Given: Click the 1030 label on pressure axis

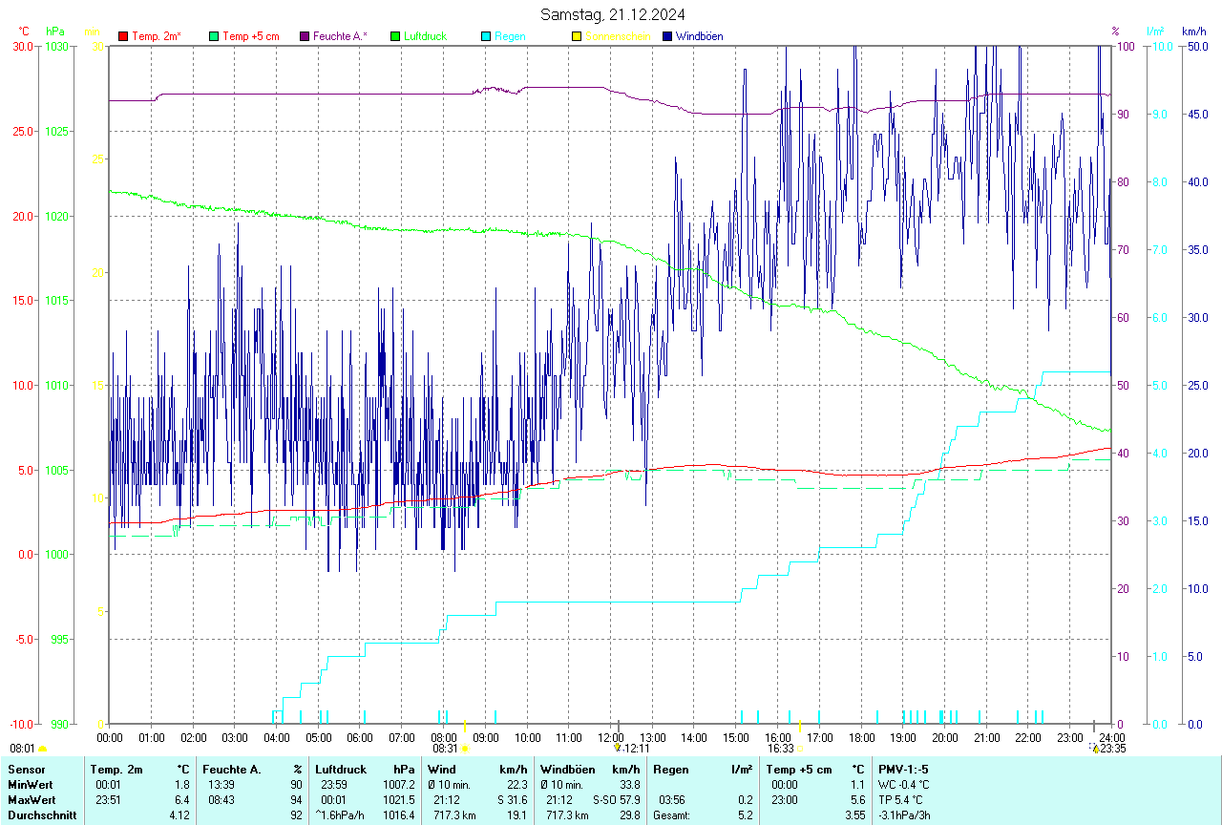Looking at the screenshot, I should 56,46.
